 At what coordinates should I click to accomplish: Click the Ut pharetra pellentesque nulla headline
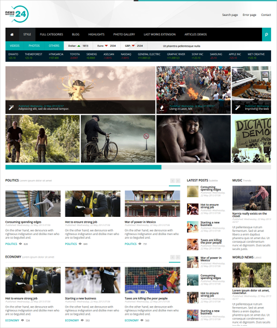(181, 46)
